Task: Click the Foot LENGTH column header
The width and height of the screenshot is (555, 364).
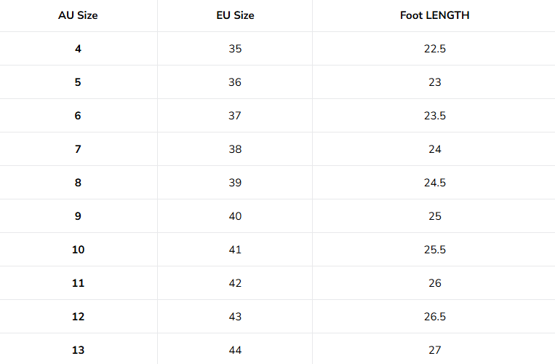Action: [x=434, y=15]
